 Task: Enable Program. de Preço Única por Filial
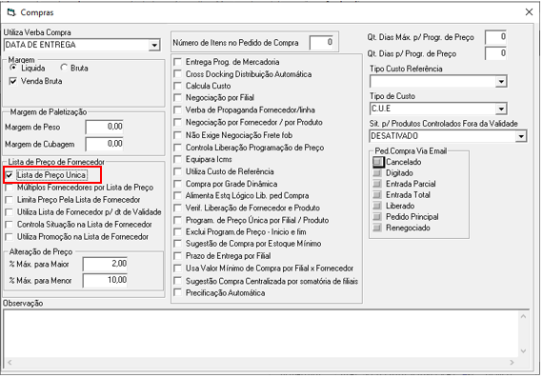coord(177,220)
